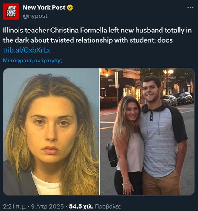Open the left mugshot photo

tap(51, 132)
